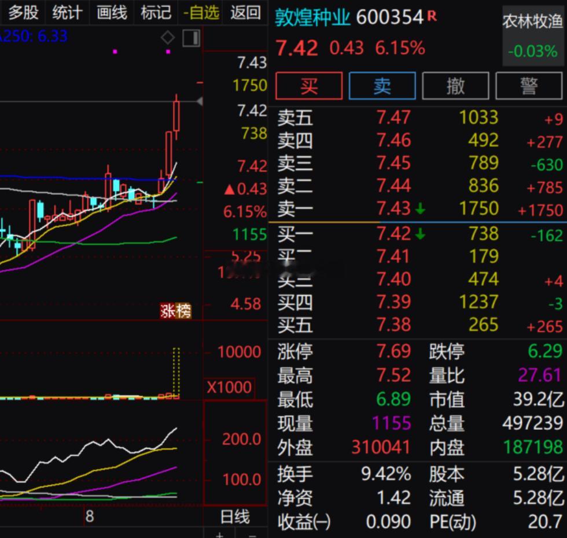Click 跌停 limit-down price 6.29
This screenshot has width=567, height=538.
pos(545,351)
